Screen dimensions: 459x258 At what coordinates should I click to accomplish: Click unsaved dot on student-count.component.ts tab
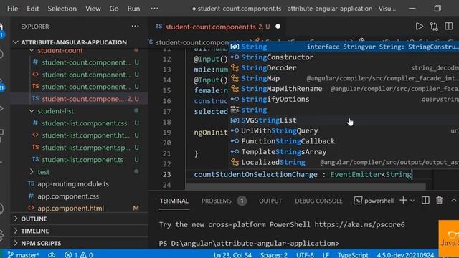point(278,27)
